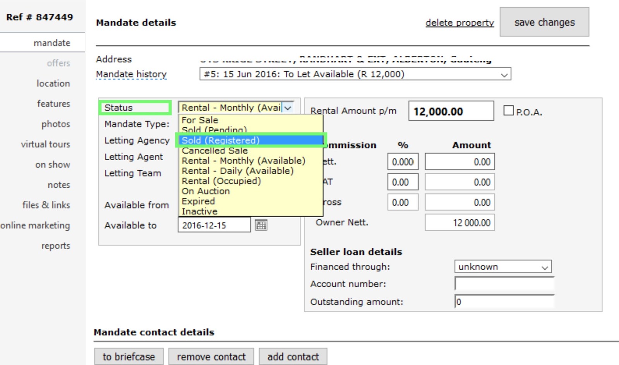Select 'Cancelled Sale' status

pos(215,151)
